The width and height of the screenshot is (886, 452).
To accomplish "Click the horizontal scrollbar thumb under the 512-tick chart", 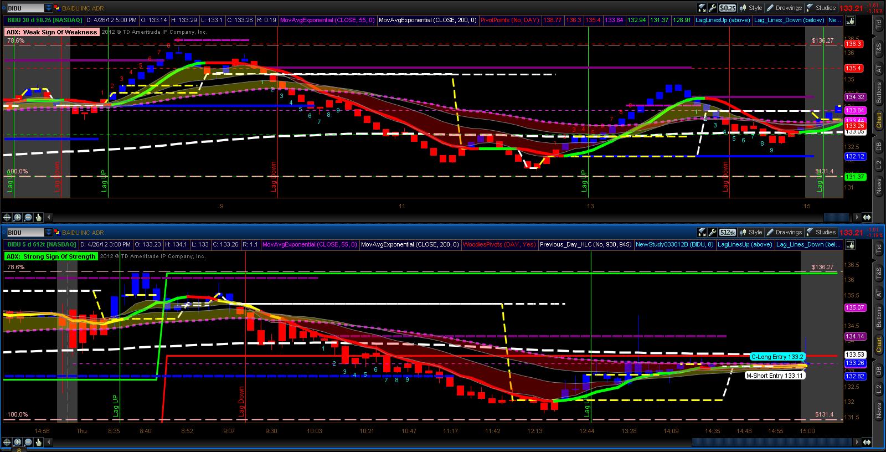I will [773, 442].
